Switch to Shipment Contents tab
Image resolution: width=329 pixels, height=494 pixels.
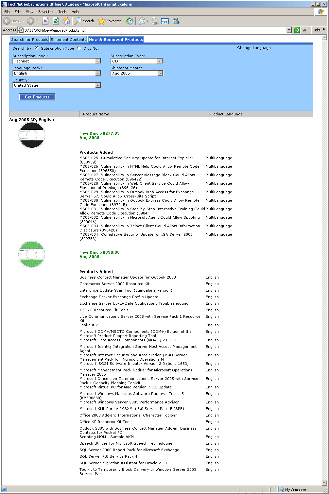click(68, 40)
